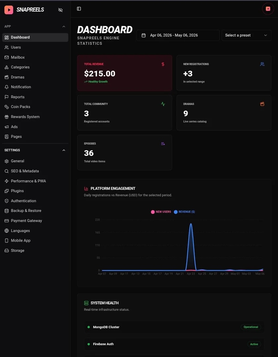278x357 pixels.
Task: Click the SnapReels play logo icon
Action: coord(9,10)
